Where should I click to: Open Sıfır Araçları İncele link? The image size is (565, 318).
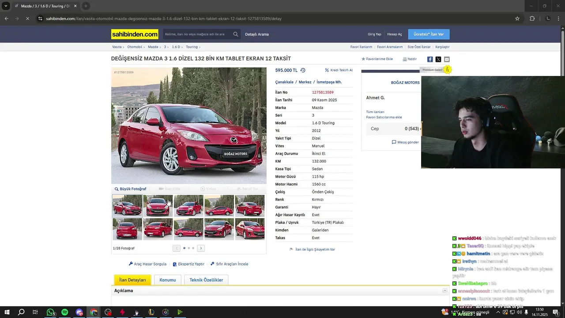(x=229, y=264)
